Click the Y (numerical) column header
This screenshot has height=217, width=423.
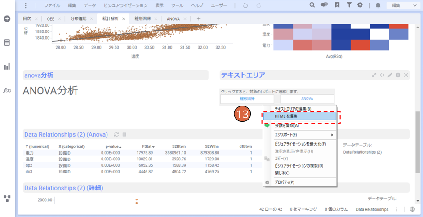[37, 146]
